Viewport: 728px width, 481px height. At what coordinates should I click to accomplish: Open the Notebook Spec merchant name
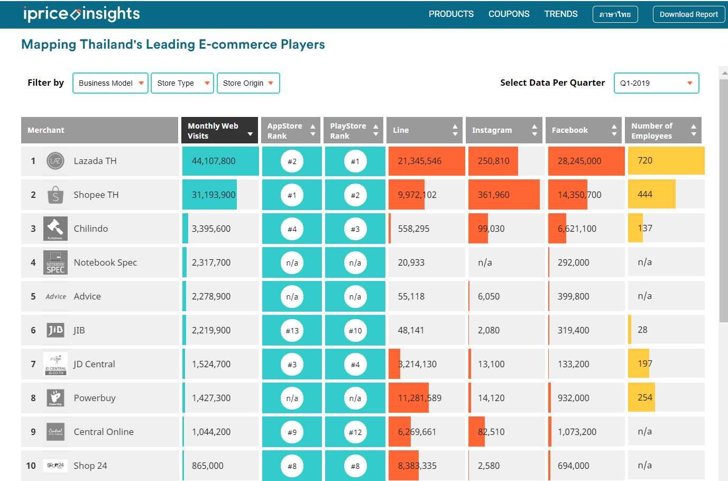tap(105, 262)
